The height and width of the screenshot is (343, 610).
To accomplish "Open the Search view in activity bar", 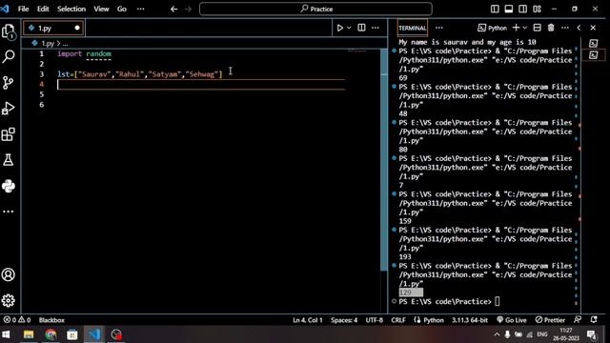I will (9, 56).
